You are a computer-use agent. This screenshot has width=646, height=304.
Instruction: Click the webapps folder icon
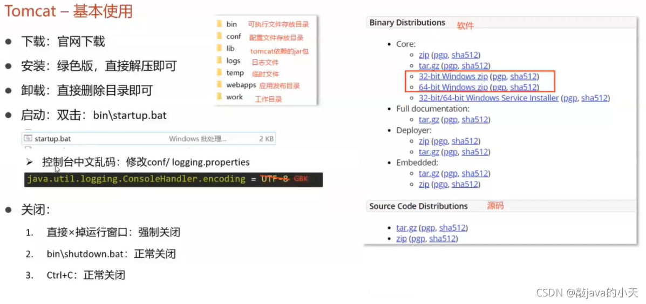(x=219, y=85)
